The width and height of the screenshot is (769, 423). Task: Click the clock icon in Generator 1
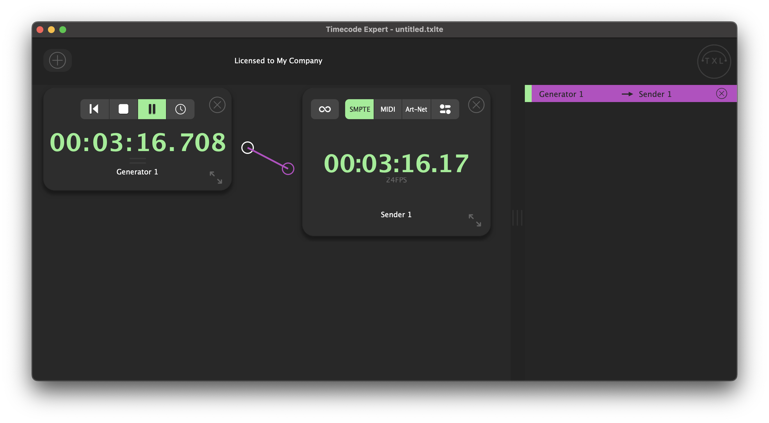coord(180,109)
